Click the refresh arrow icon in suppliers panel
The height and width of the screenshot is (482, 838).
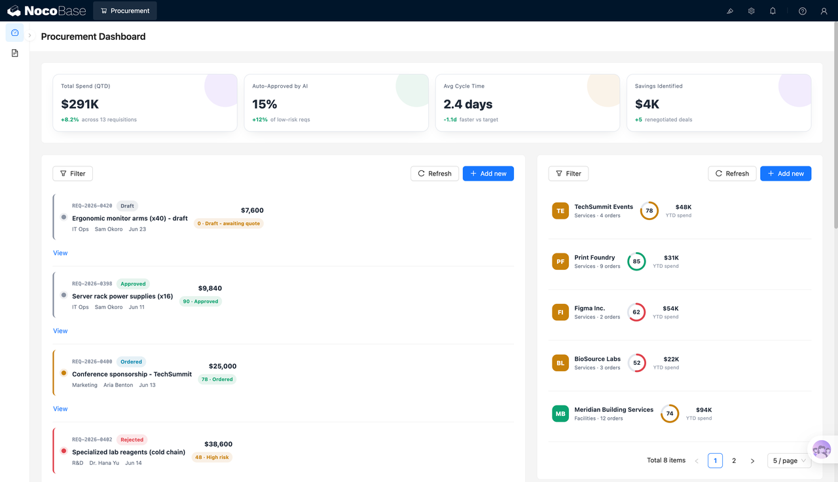(x=719, y=174)
